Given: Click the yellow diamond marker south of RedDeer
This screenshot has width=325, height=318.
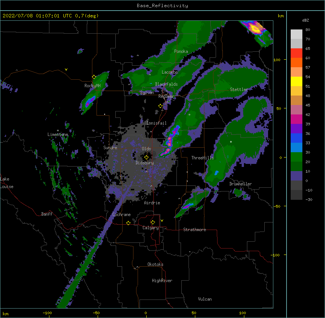Looking at the screenshot, I should pos(161,106).
